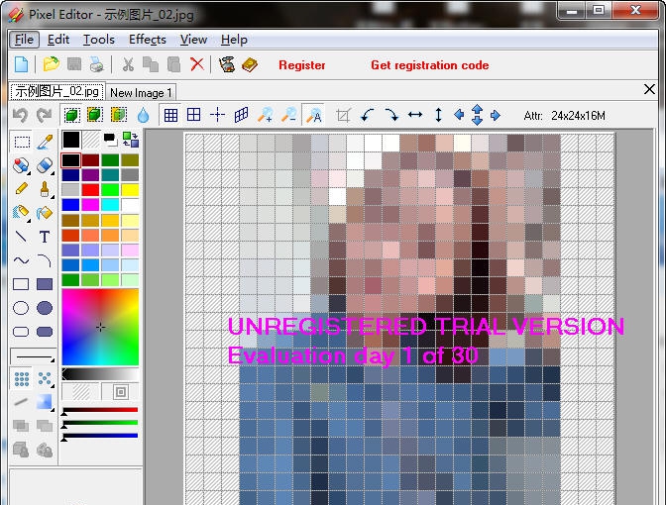The height and width of the screenshot is (505, 666).
Task: Click the Undo arrow
Action: tap(21, 115)
